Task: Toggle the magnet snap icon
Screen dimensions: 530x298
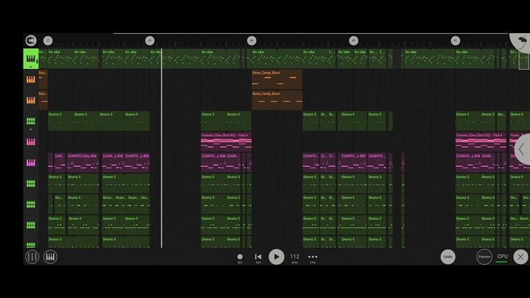Action: click(31, 40)
